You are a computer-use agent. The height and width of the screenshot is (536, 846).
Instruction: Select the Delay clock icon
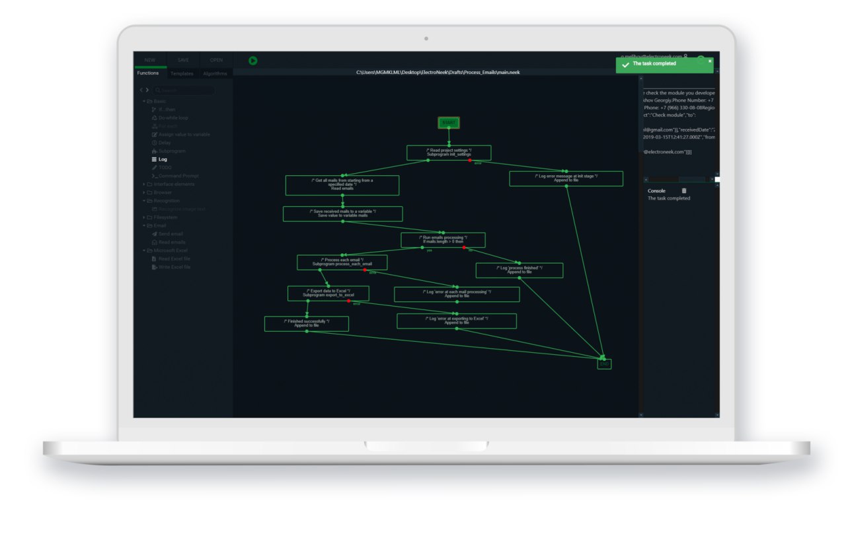coord(154,143)
